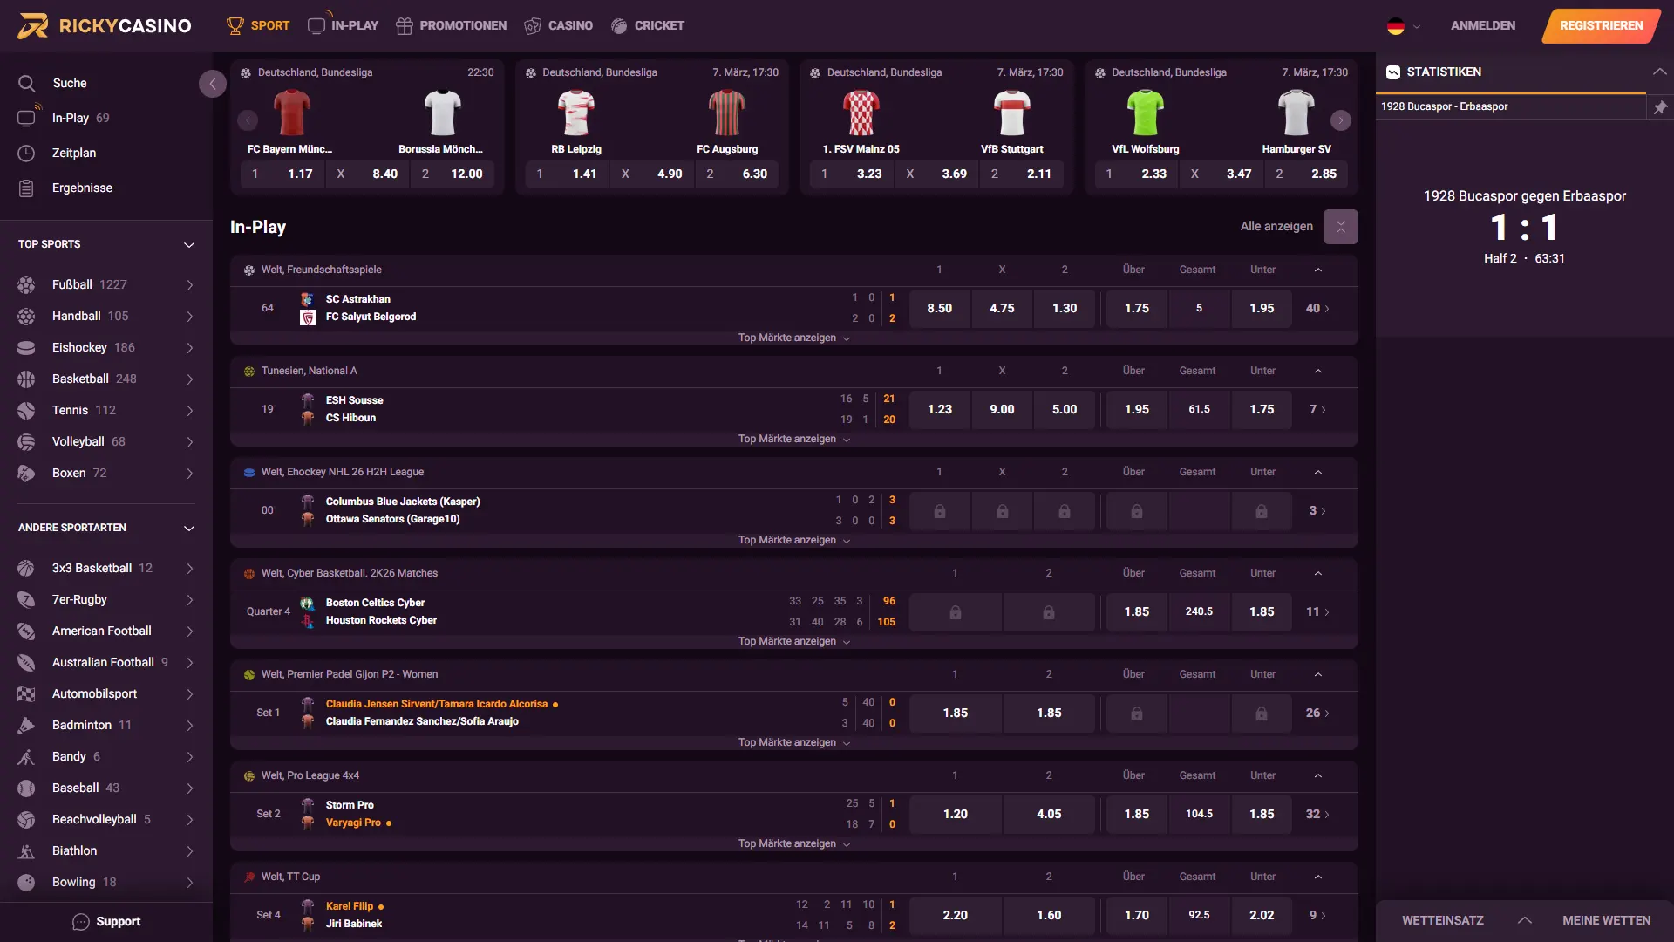This screenshot has height=942, width=1674.
Task: Open 40 more markets for Astrakhan match
Action: (x=1317, y=308)
